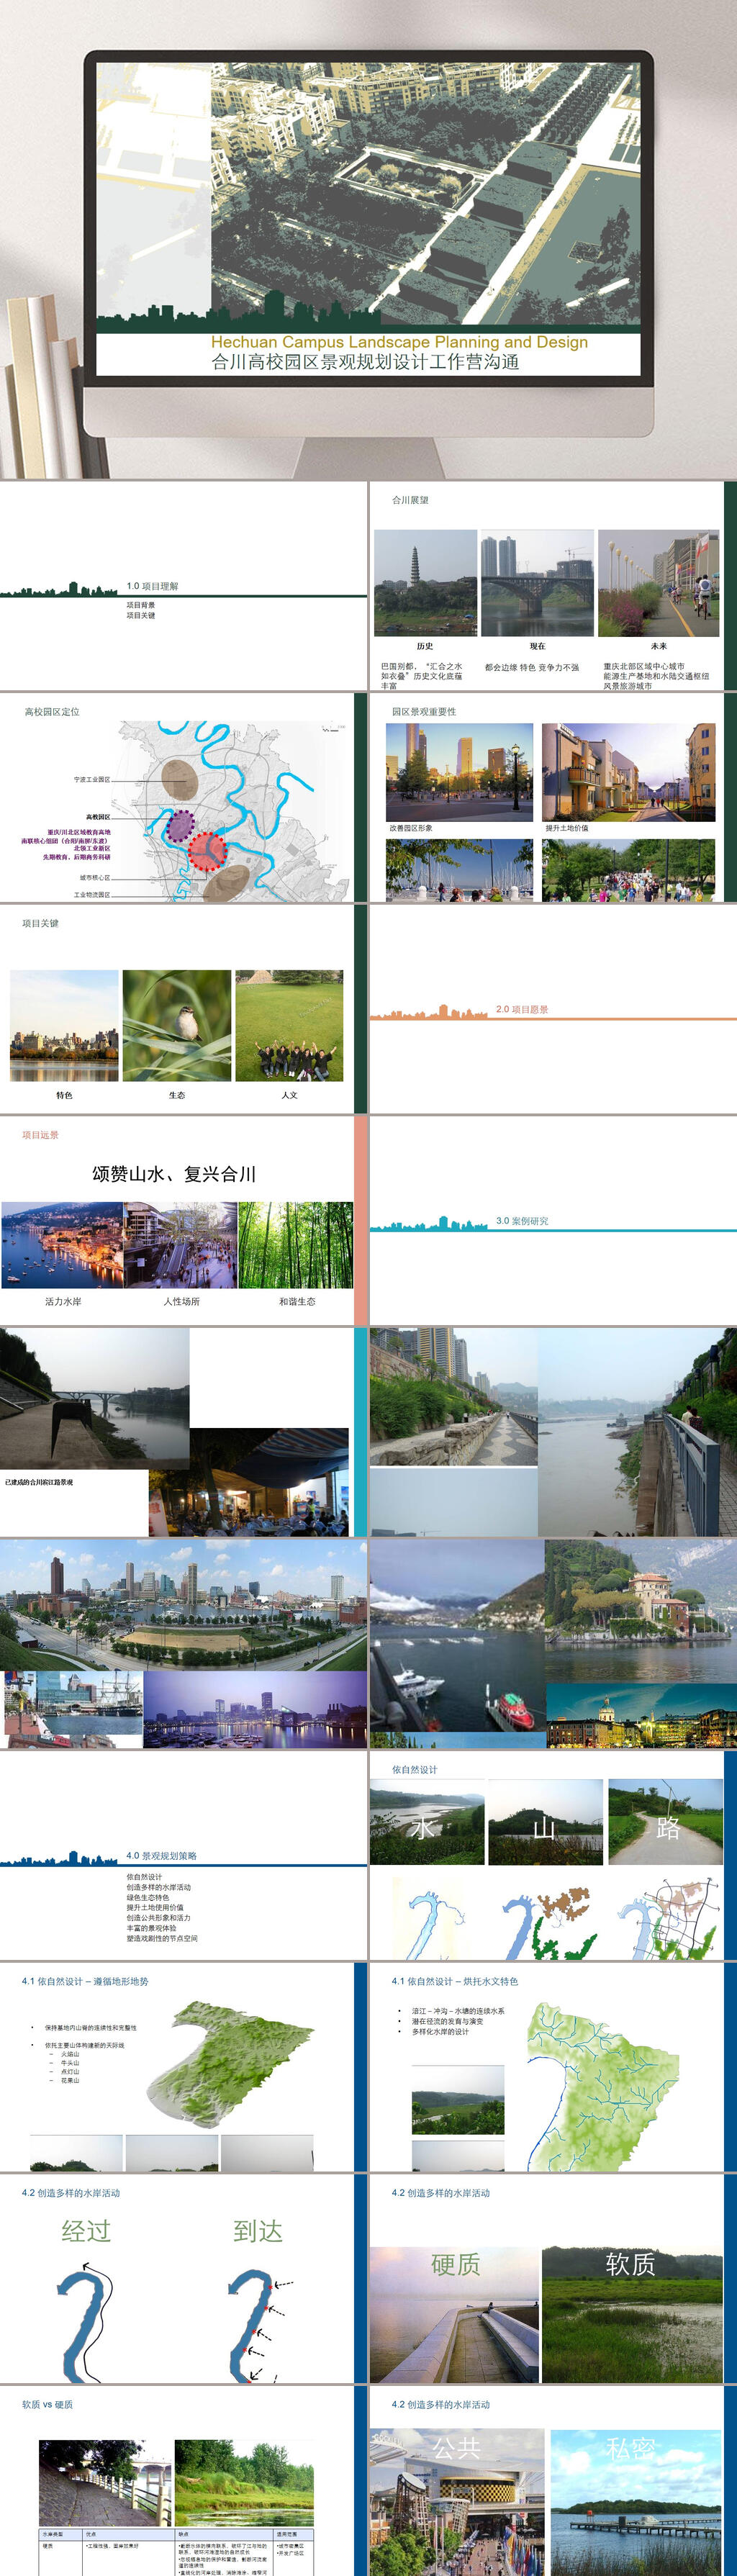Viewport: 737px width, 2576px height.
Task: Open the pedestrian street photo labeled 人性场所
Action: click(x=181, y=1244)
